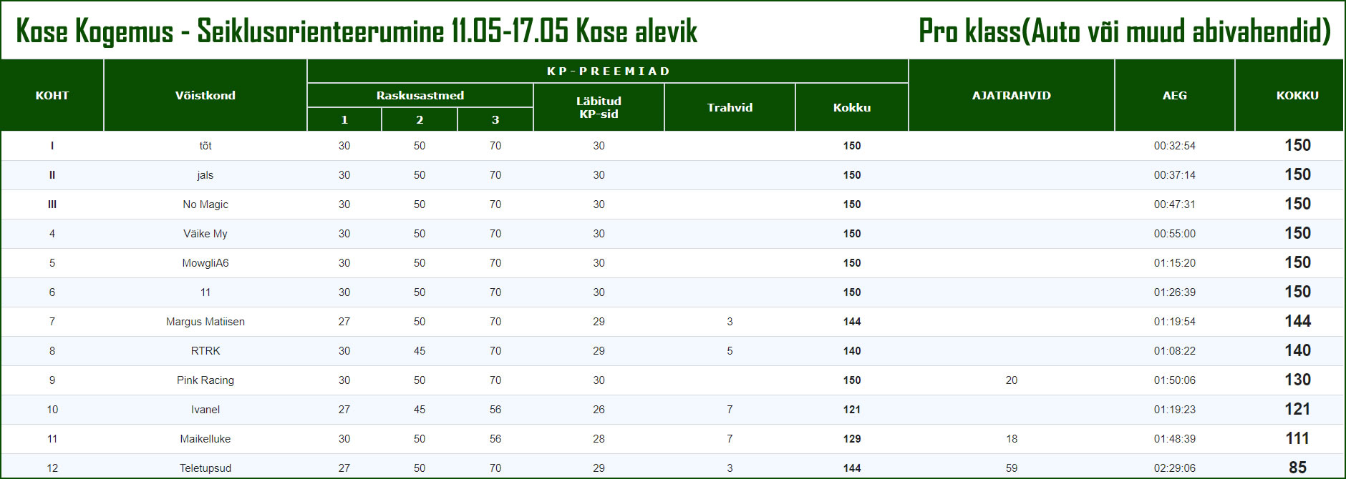The height and width of the screenshot is (479, 1346).
Task: Select Maikelluke's final score 111
Action: [x=1297, y=438]
